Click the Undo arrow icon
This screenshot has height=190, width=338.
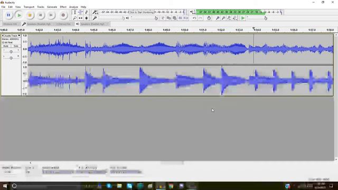click(x=194, y=18)
